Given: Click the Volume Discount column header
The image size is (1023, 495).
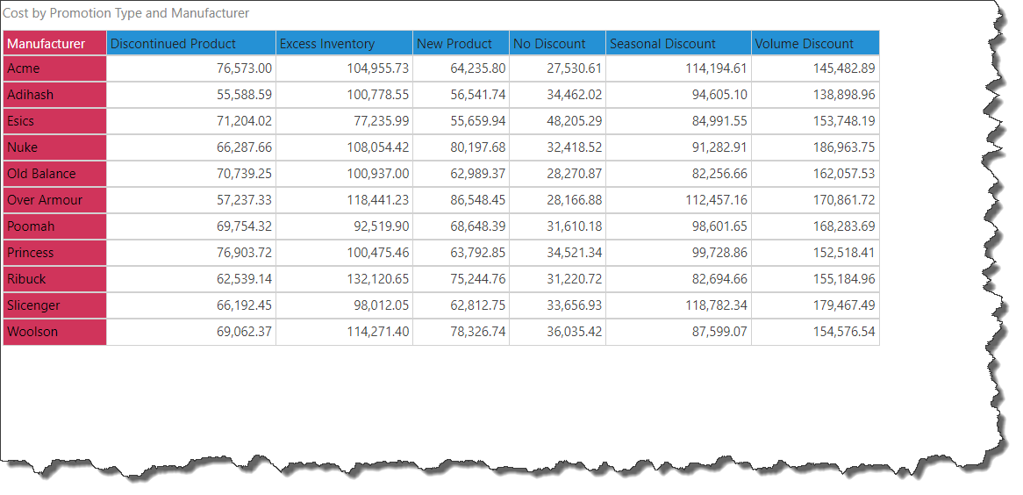Looking at the screenshot, I should (814, 43).
